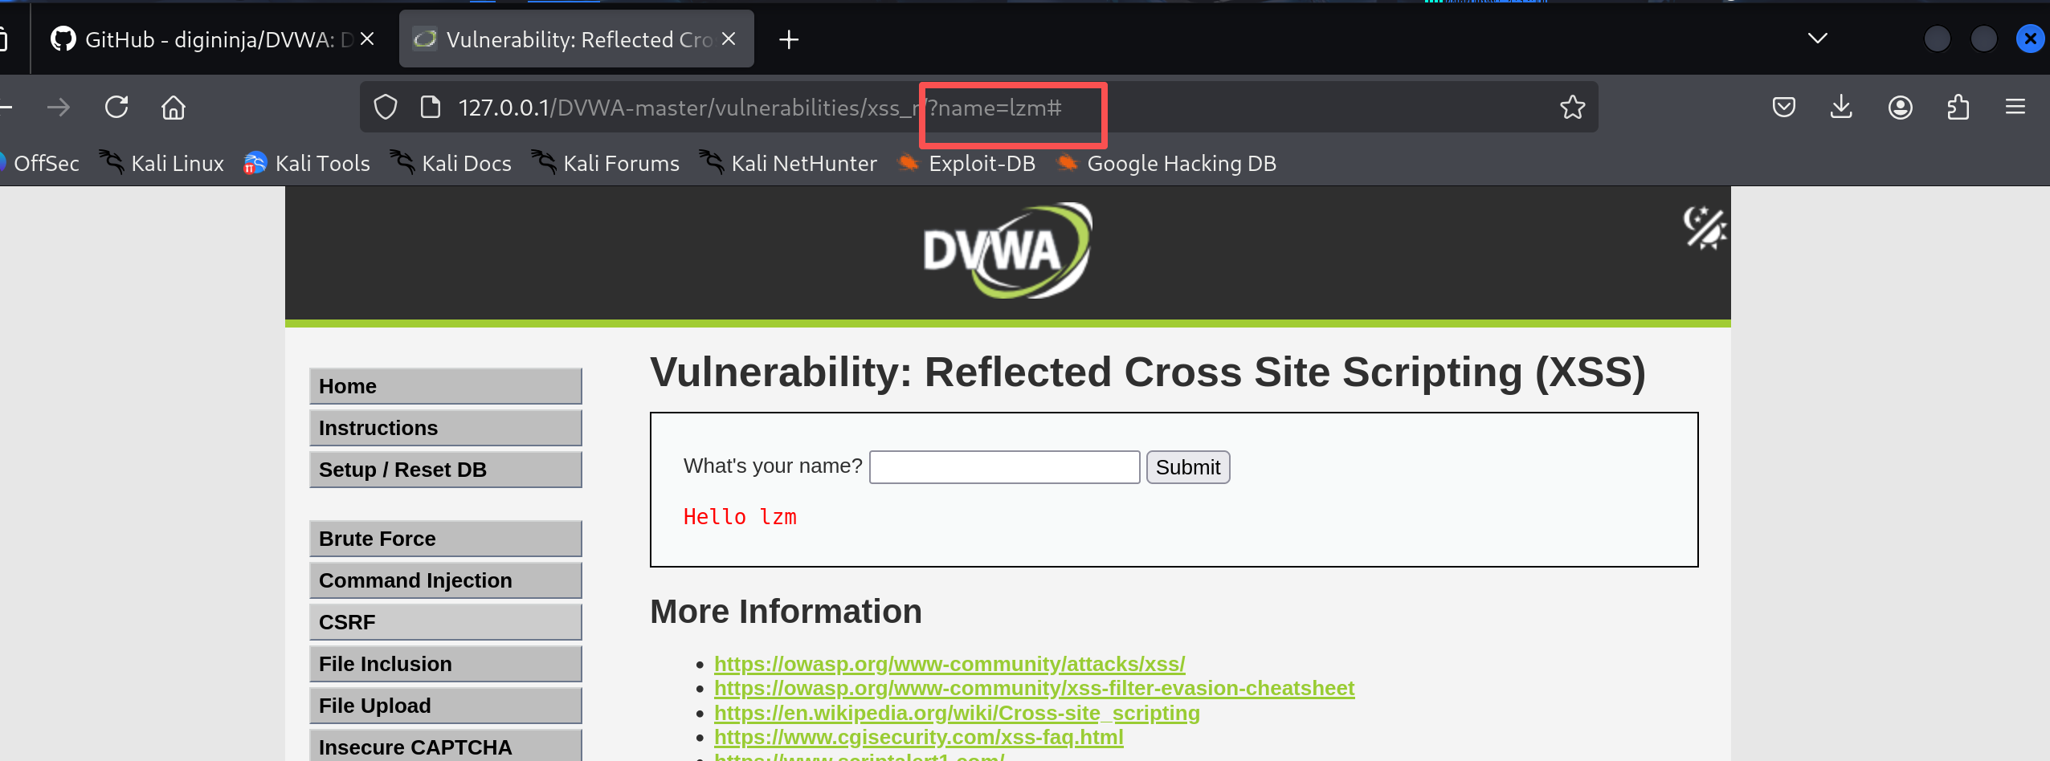Open the hamburger application menu
Image resolution: width=2050 pixels, height=761 pixels.
tap(2015, 107)
